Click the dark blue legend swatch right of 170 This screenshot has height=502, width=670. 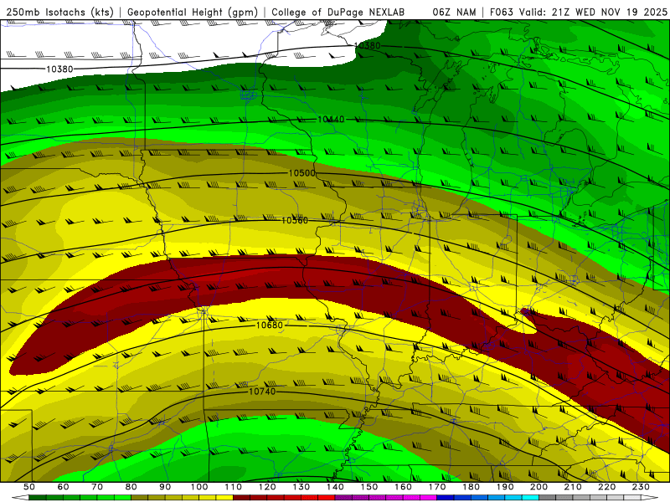(446, 498)
